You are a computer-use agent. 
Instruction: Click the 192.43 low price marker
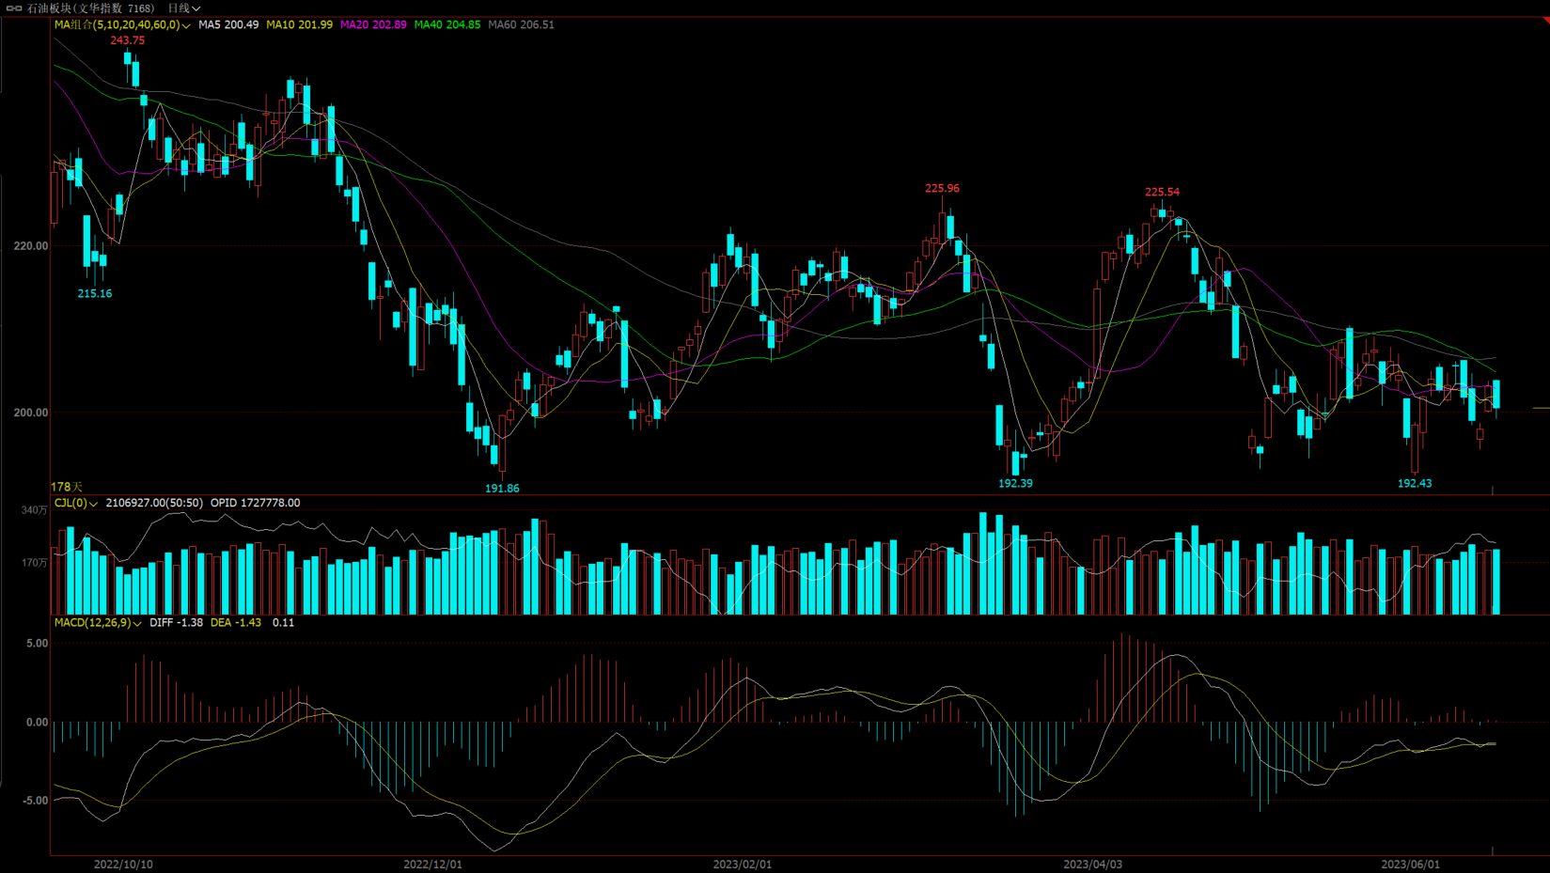[1415, 483]
